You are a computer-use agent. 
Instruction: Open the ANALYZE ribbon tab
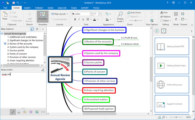(x=62, y=8)
